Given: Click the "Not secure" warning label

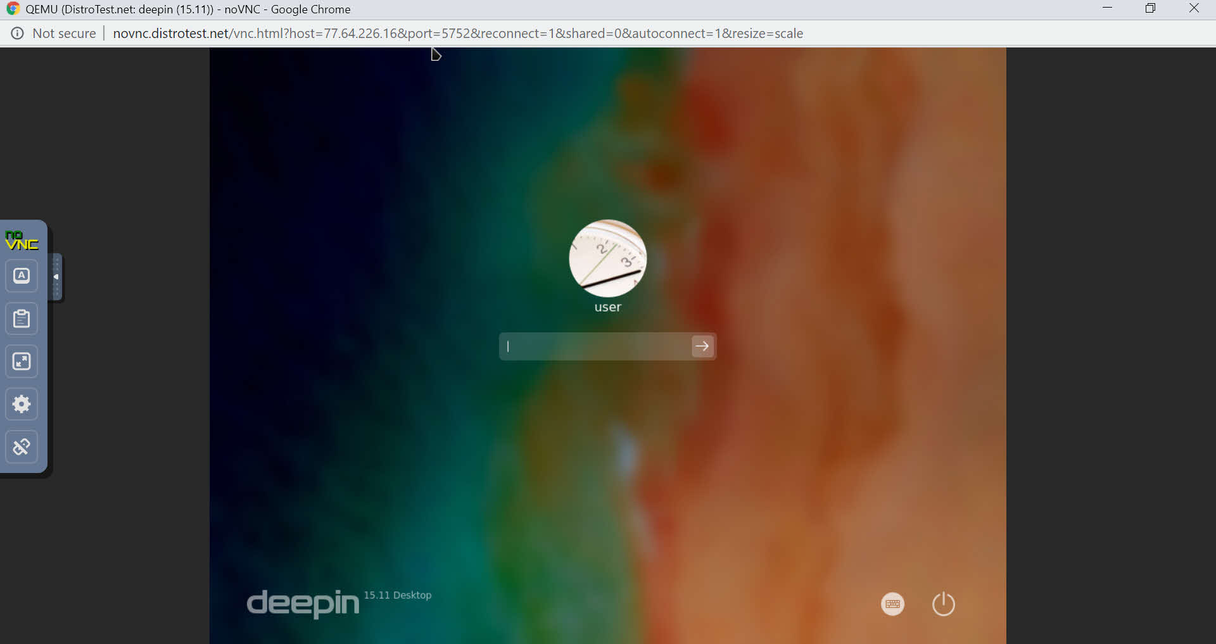Looking at the screenshot, I should (x=64, y=34).
